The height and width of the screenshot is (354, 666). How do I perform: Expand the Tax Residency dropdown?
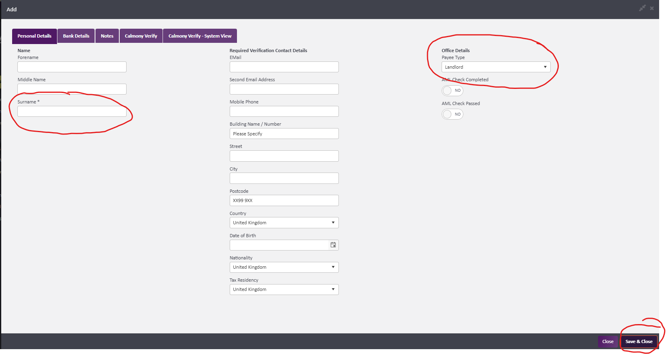[284, 289]
